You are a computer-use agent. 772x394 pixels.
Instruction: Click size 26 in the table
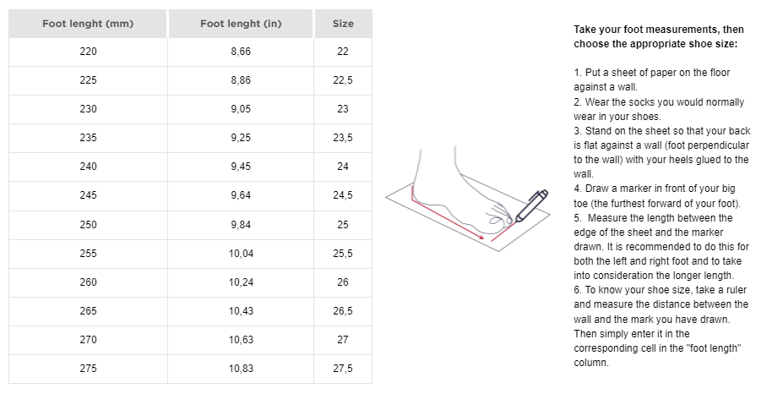(x=343, y=282)
